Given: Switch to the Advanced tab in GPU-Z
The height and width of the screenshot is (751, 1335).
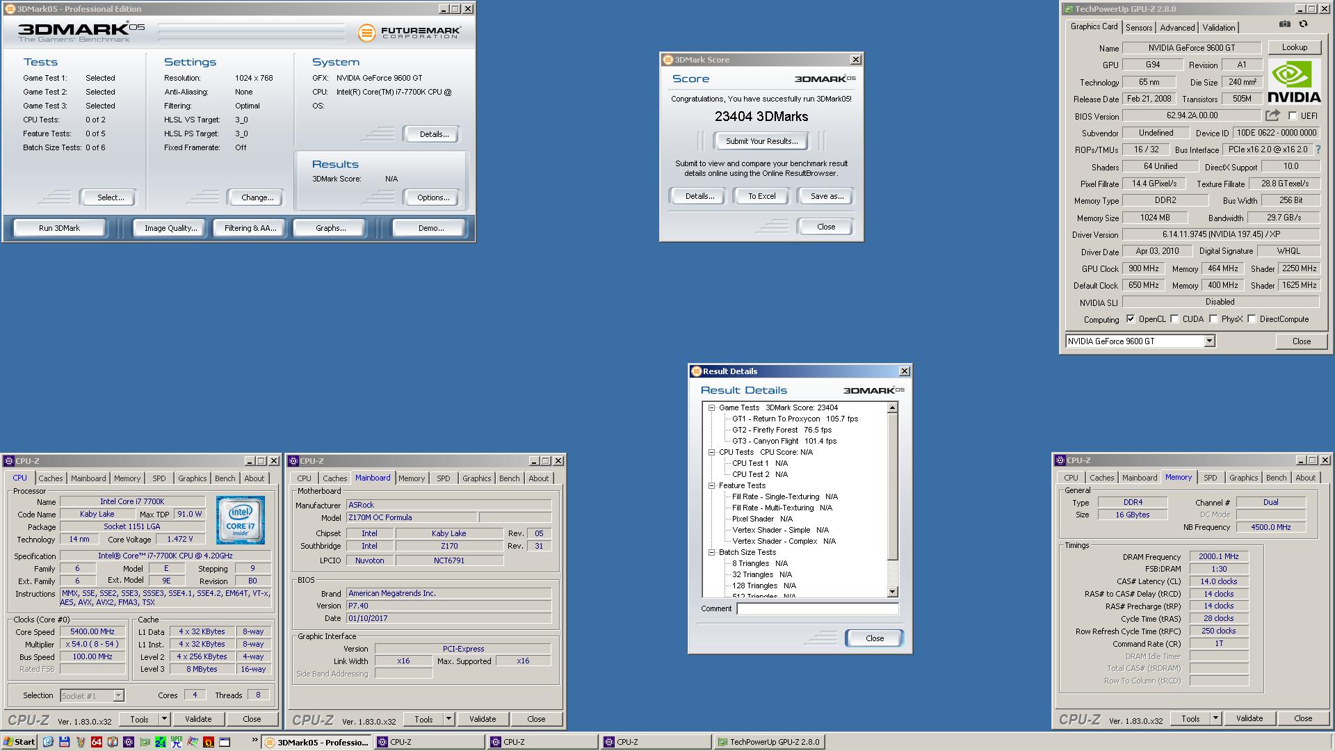Looking at the screenshot, I should (x=1177, y=28).
